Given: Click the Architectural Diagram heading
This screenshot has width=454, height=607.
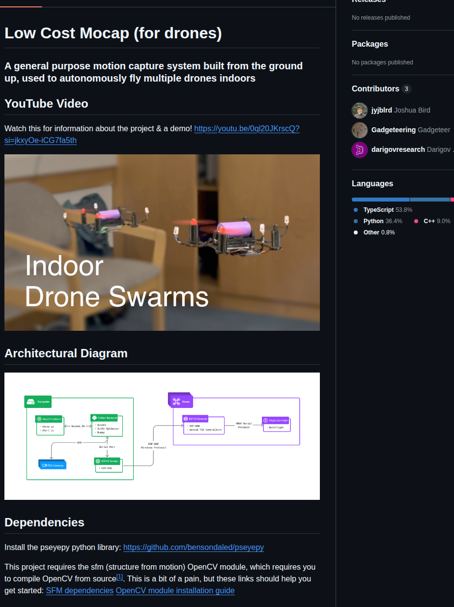Looking at the screenshot, I should coord(66,353).
